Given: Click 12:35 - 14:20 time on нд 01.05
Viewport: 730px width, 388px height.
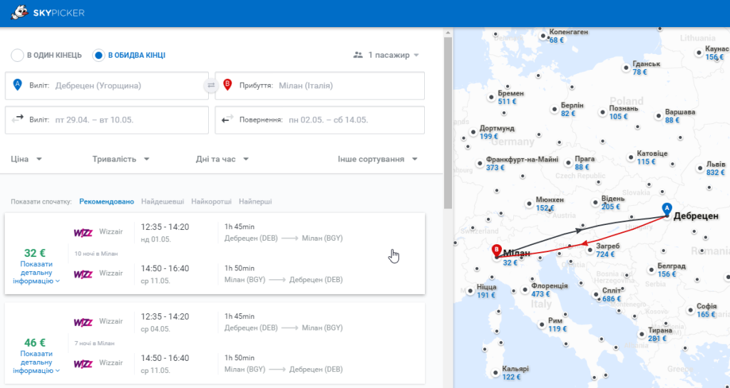Looking at the screenshot, I should coord(165,227).
